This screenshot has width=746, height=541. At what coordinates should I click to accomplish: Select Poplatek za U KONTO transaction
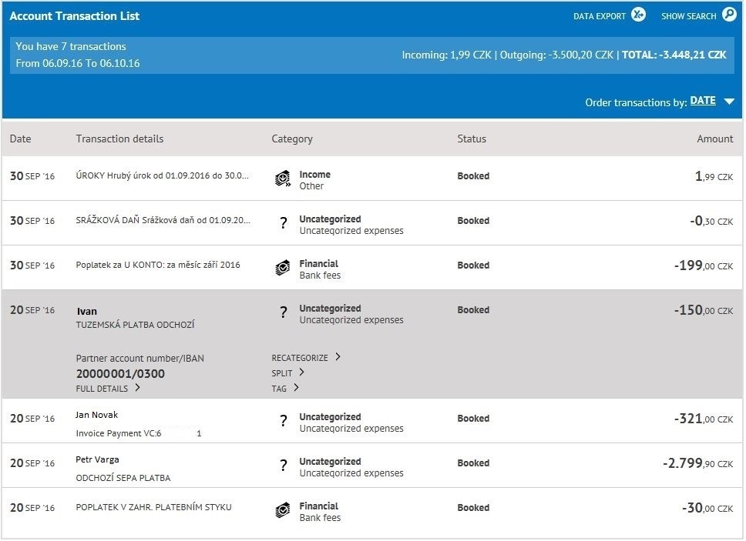[x=158, y=265]
